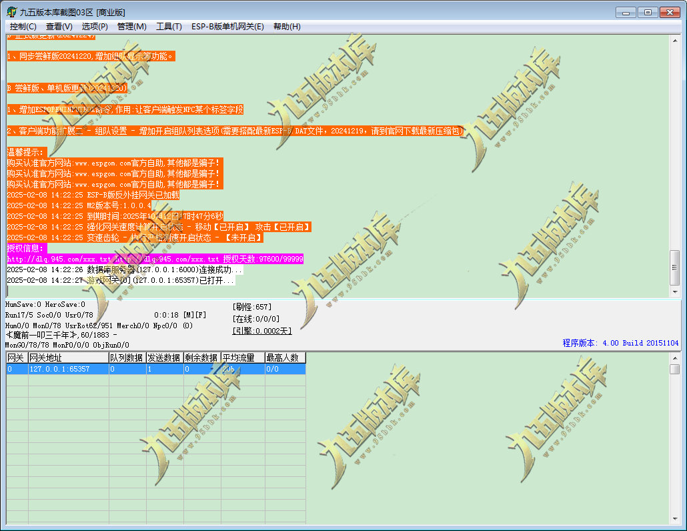
Task: Click the 客户端功能扩展二 组队设置 log line
Action: [235, 131]
